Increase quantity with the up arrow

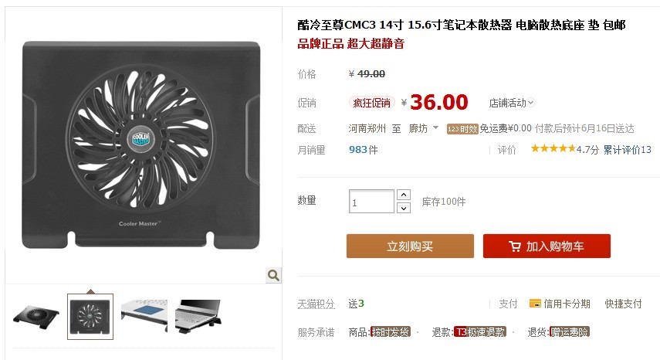404,195
